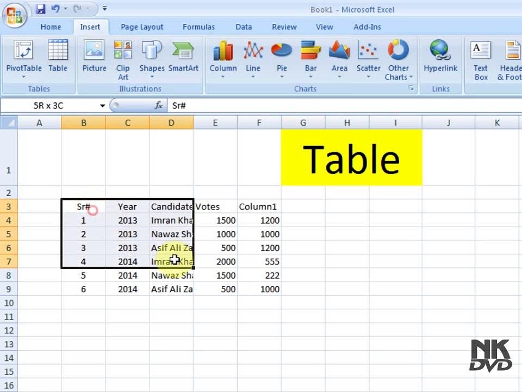The height and width of the screenshot is (392, 522).
Task: Expand the Column chart dropdown arrow
Action: tap(223, 77)
